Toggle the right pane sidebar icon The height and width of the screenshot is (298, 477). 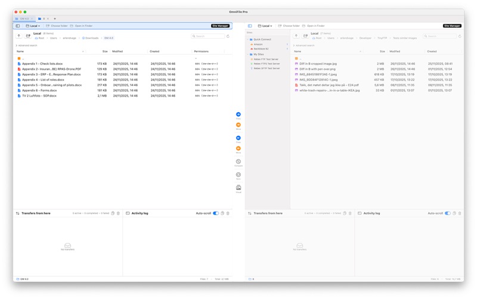point(250,26)
